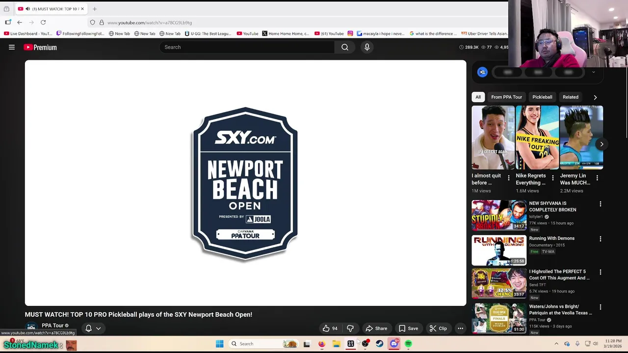Select the Pickleball filter chip
Viewport: 628px width, 353px height.
pyautogui.click(x=542, y=97)
